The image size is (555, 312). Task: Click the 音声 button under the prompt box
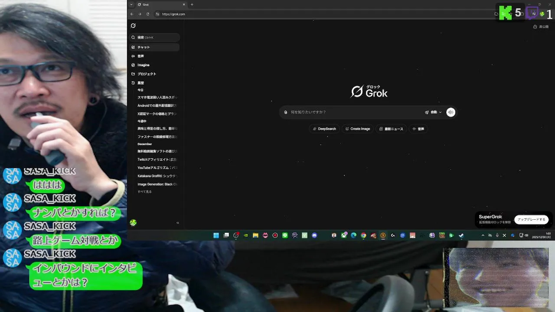[418, 129]
